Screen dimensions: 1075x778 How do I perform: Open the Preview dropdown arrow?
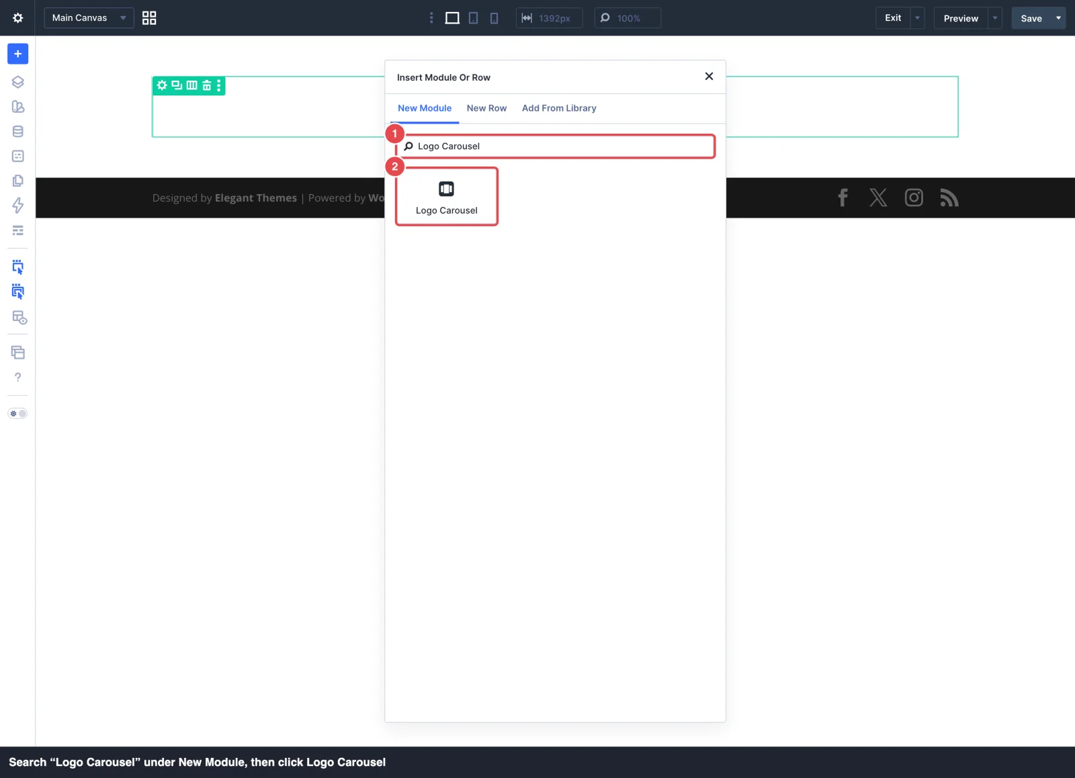995,18
